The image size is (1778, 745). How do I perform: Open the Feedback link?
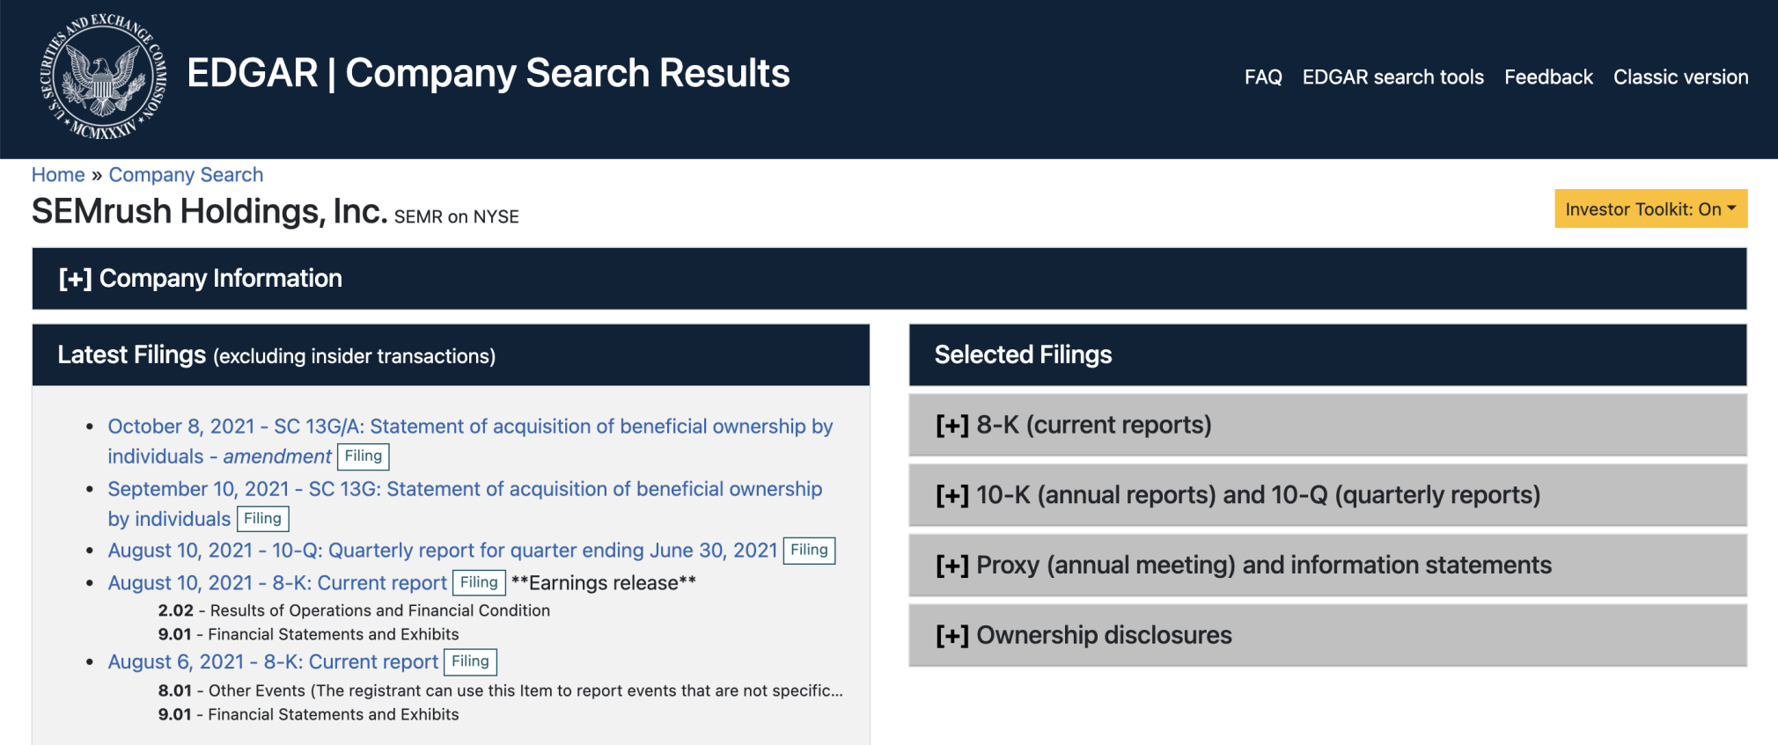coord(1548,77)
